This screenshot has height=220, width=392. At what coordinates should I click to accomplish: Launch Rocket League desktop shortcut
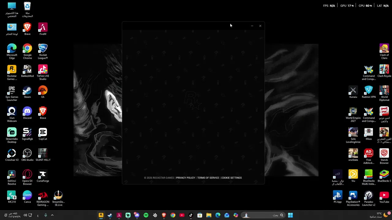(x=43, y=51)
